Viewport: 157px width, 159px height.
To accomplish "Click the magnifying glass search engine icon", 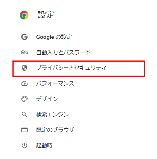I will point(24,114).
